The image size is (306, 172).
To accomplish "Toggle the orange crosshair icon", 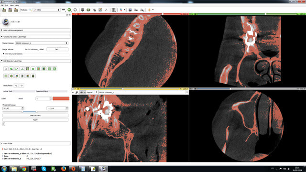I will pos(149,10).
